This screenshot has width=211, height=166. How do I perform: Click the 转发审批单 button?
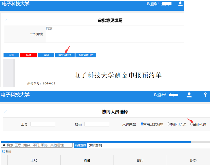point(65,55)
